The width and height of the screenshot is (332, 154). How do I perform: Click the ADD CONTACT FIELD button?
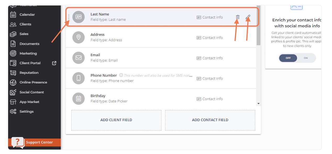(210, 120)
